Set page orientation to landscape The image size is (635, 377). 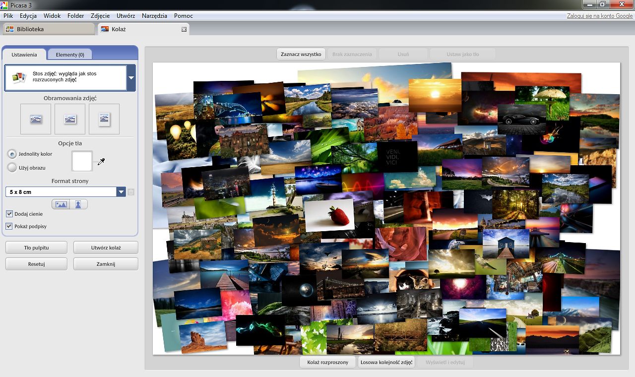point(61,204)
